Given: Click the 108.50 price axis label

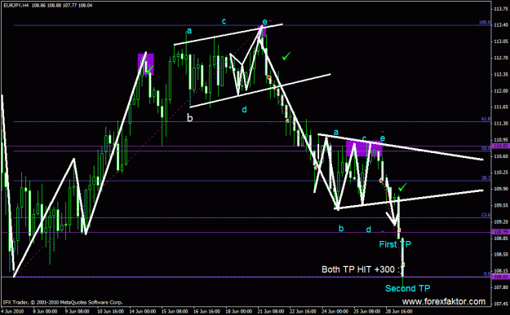Looking at the screenshot, I should 501,254.
